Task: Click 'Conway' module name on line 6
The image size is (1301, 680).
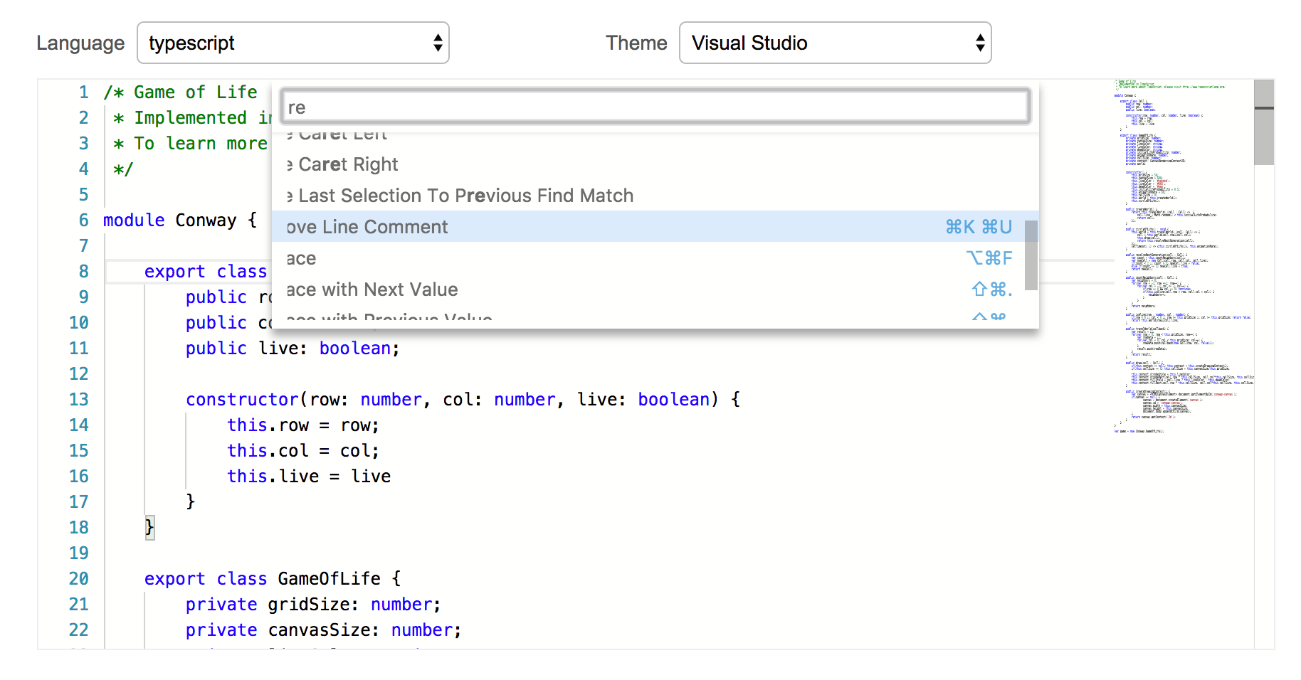Action: click(206, 221)
